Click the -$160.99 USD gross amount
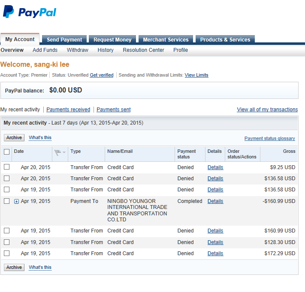 (x=279, y=201)
